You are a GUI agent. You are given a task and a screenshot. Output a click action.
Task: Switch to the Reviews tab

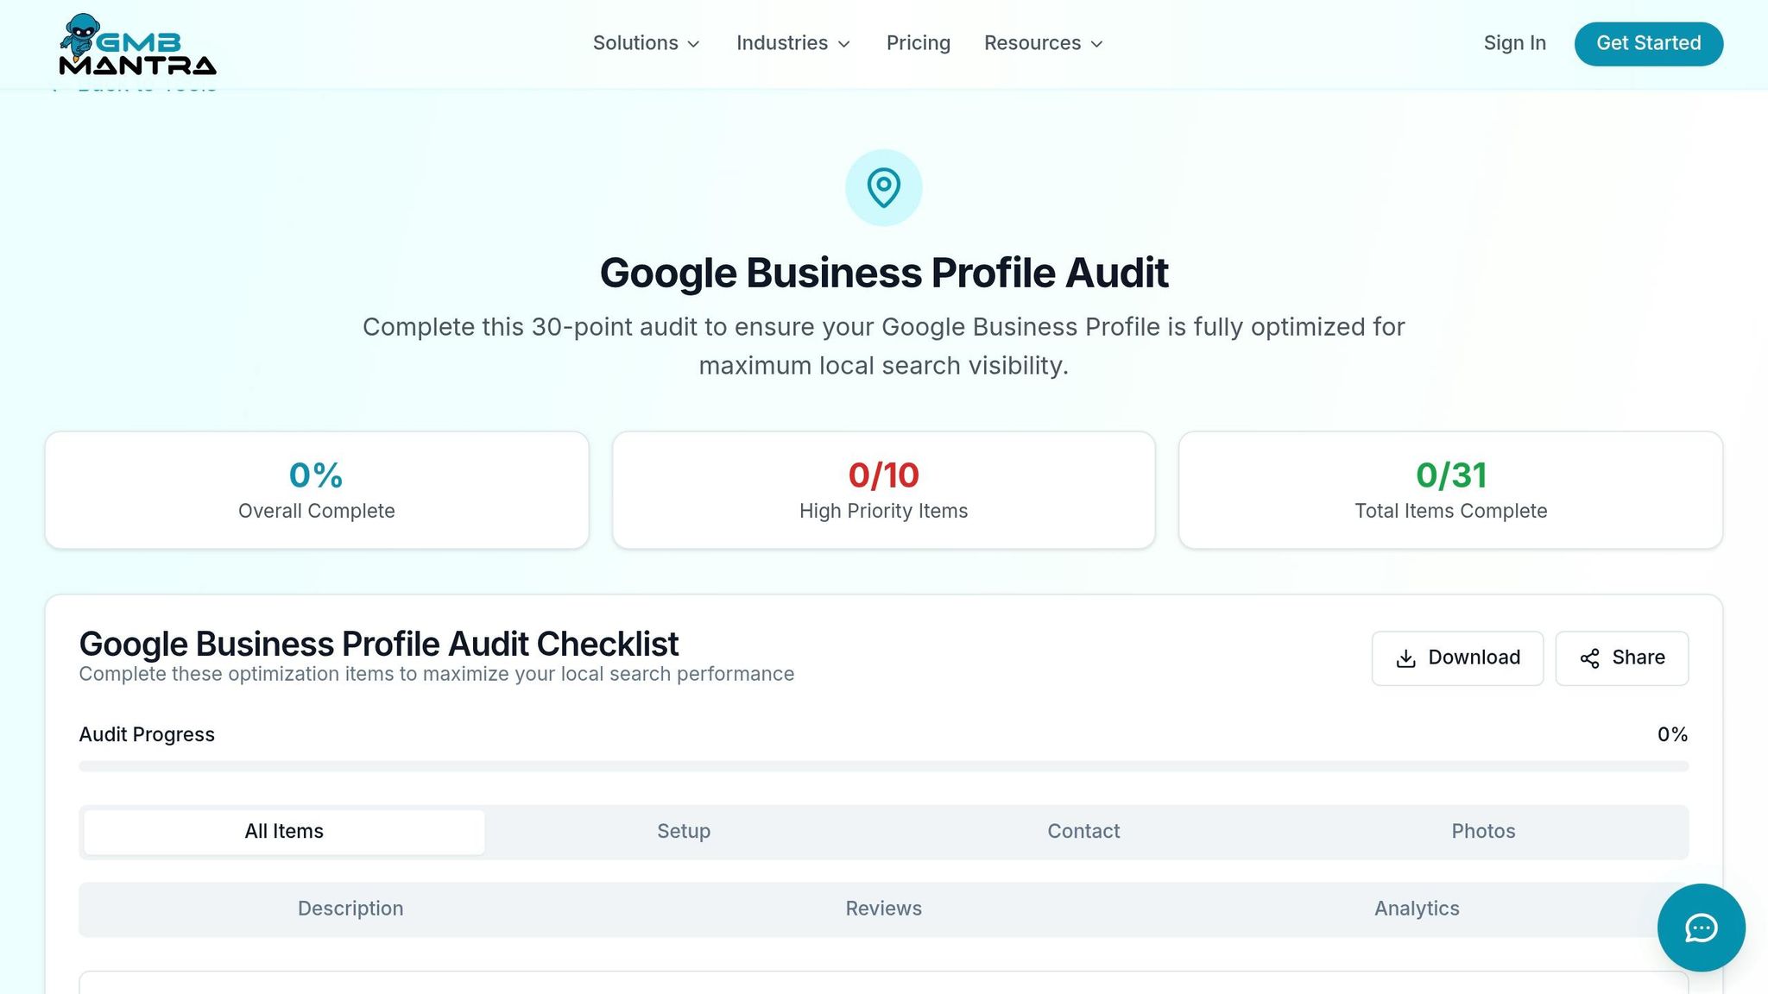tap(883, 909)
